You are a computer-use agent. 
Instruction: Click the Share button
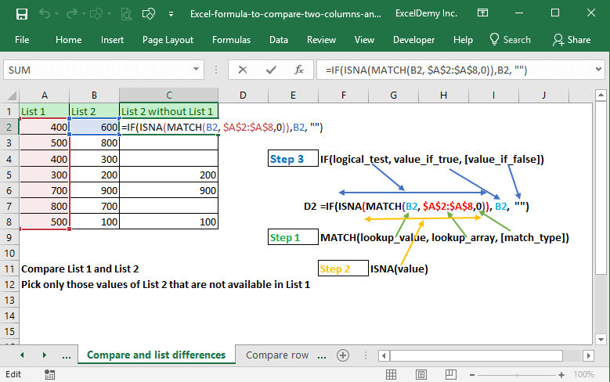tap(572, 40)
